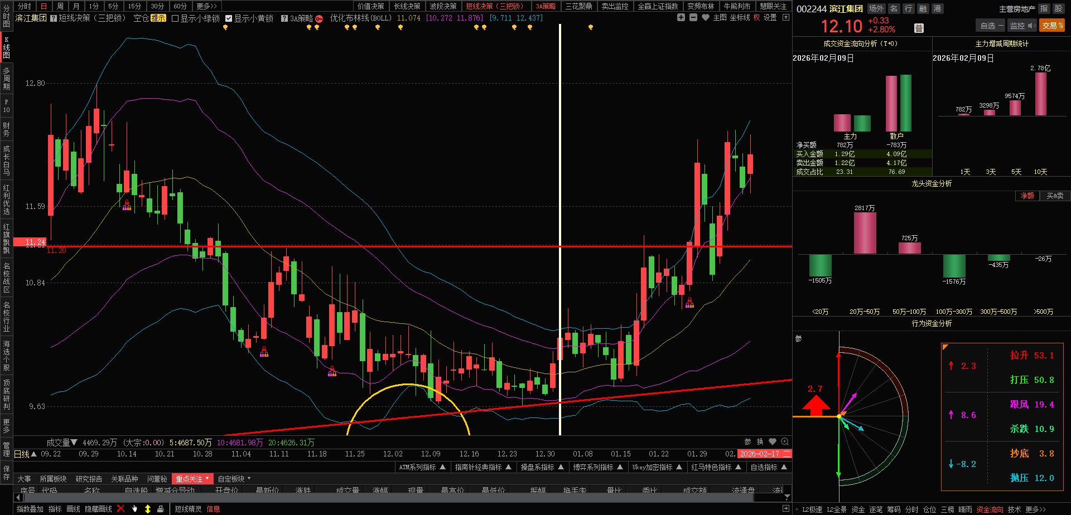Click the up-arrow maximize chart icon
The height and width of the screenshot is (515, 1071).
[786, 18]
